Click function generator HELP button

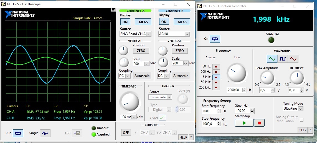[x=303, y=130]
